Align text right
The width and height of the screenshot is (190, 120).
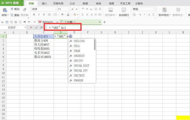click(92, 15)
